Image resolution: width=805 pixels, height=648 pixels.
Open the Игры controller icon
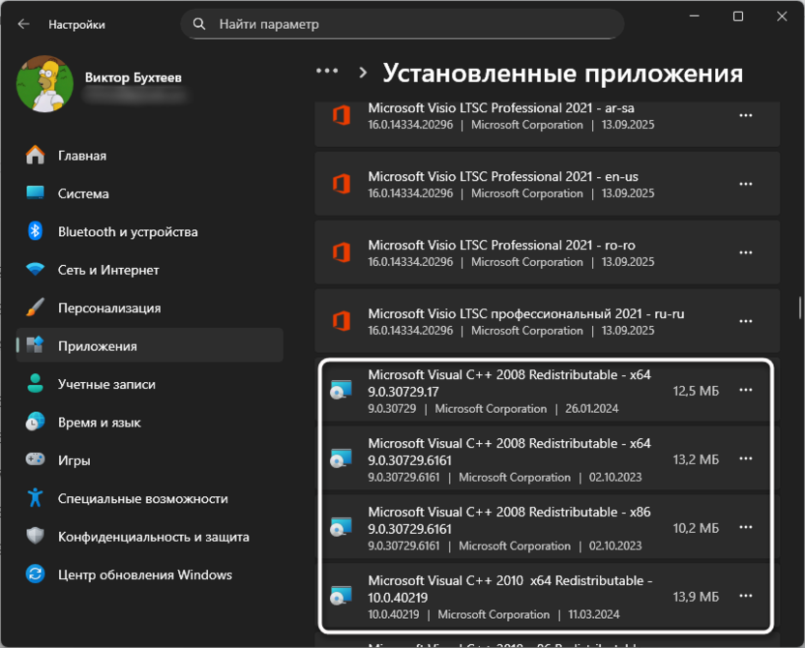36,461
